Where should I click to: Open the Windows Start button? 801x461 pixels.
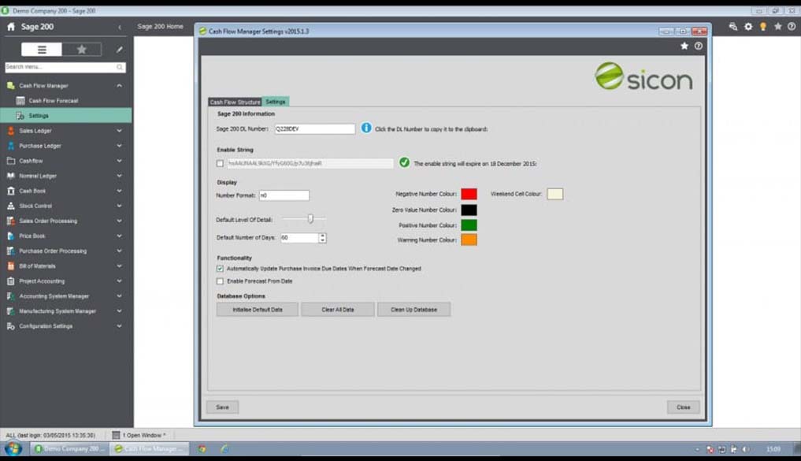(x=13, y=448)
